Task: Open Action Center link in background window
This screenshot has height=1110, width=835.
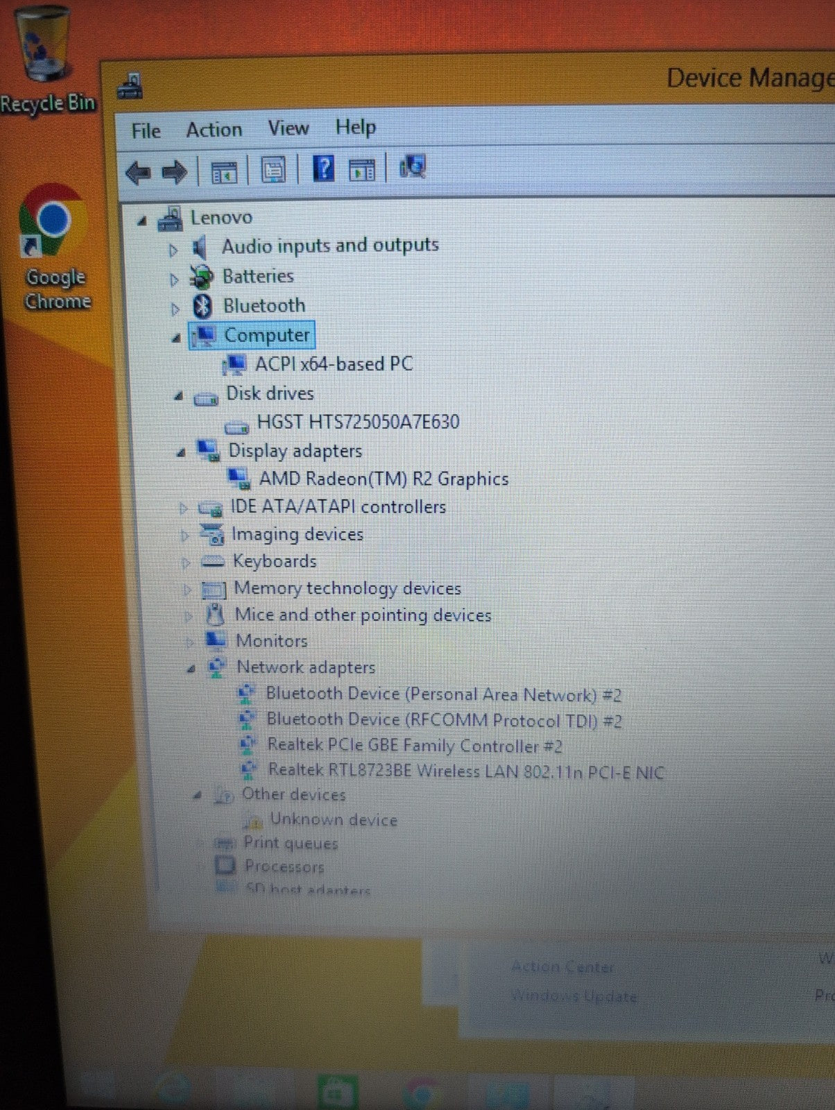Action: click(x=562, y=966)
